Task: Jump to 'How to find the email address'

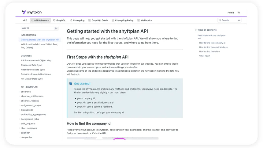Action: pos(213,47)
